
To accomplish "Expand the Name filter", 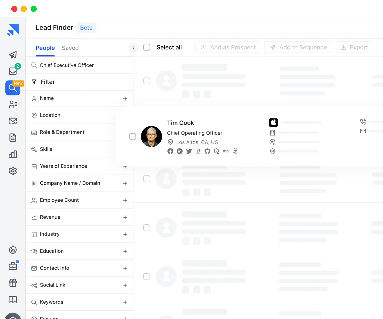I will (125, 99).
